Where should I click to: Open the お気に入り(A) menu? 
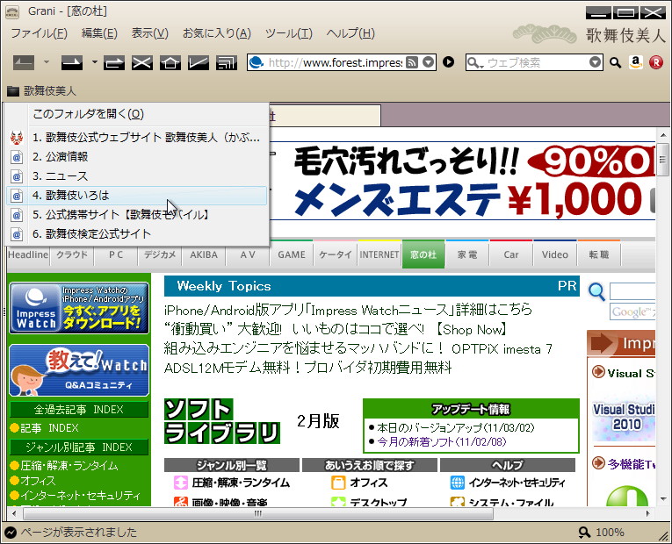coord(217,33)
